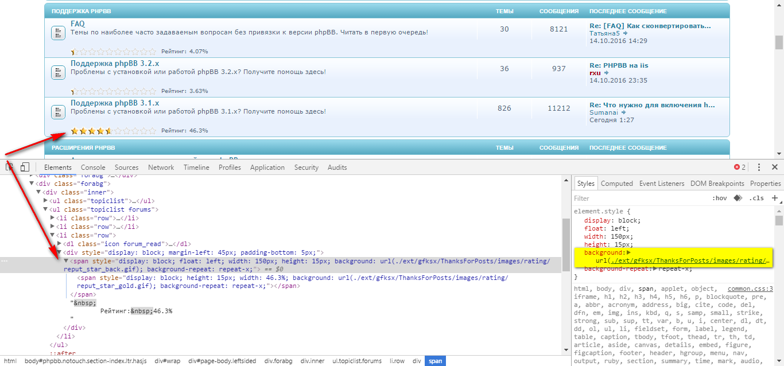This screenshot has height=366, width=784.
Task: Open the Network tab
Action: [x=161, y=168]
